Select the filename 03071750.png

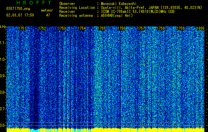click(18, 9)
